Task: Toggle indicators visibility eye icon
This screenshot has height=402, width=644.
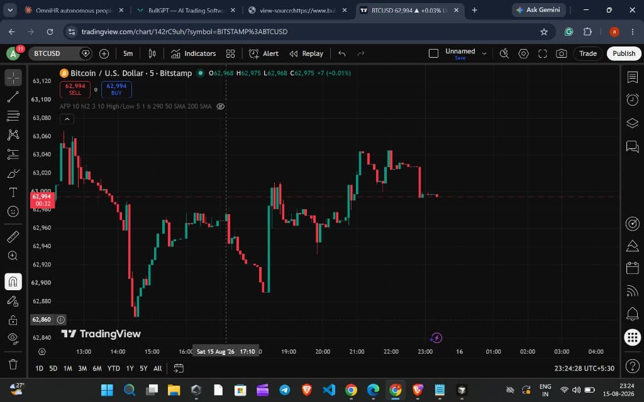Action: click(221, 106)
